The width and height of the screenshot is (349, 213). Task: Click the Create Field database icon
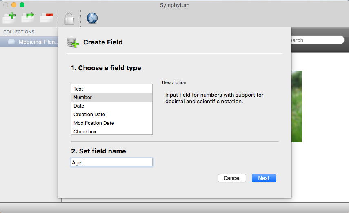coord(73,42)
